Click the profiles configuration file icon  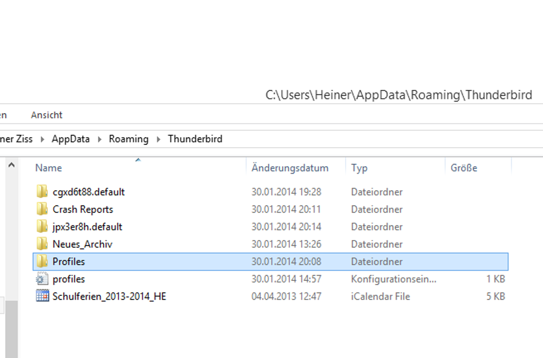[x=42, y=279]
